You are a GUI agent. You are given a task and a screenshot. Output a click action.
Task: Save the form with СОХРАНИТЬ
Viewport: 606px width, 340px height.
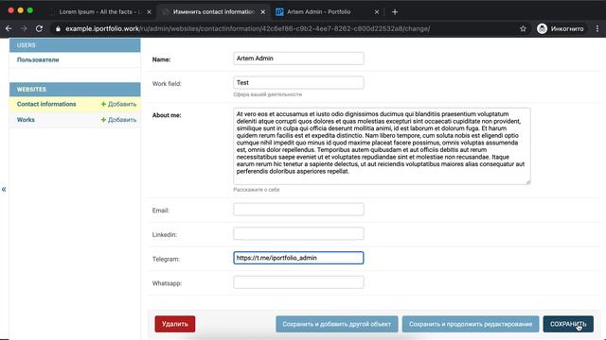568,324
